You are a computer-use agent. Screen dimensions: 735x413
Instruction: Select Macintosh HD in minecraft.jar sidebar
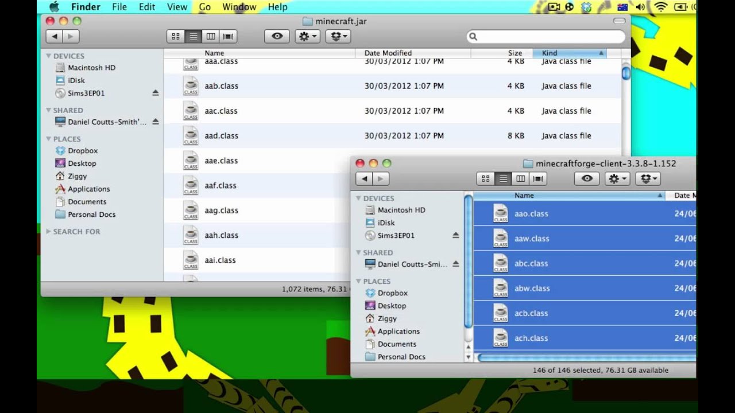(x=85, y=68)
